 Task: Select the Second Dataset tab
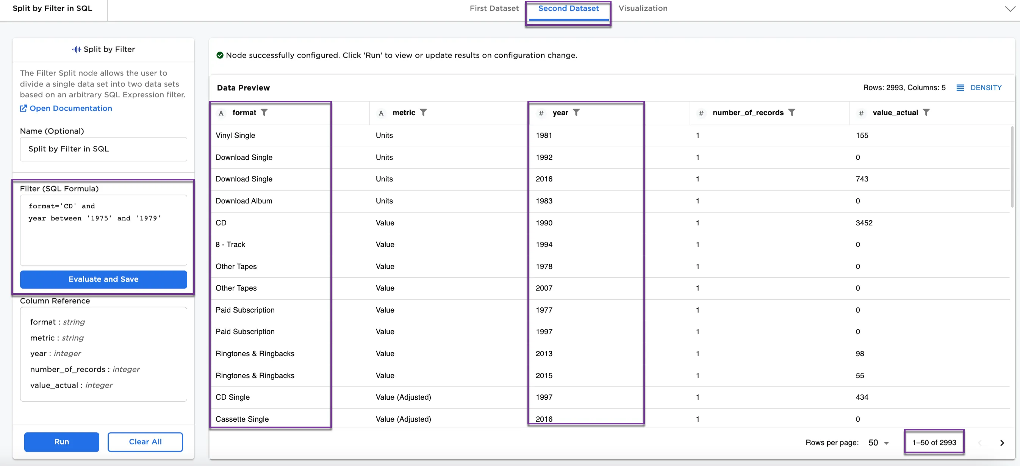pyautogui.click(x=568, y=8)
